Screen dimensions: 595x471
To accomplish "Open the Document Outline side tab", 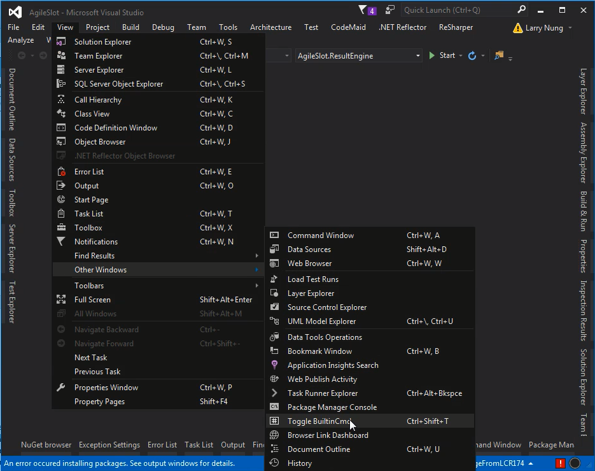I will (x=12, y=99).
